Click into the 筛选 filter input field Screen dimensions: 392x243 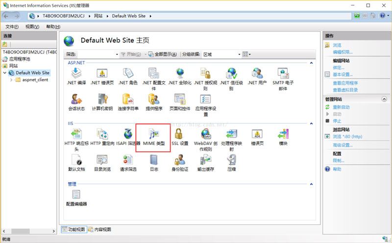96,54
